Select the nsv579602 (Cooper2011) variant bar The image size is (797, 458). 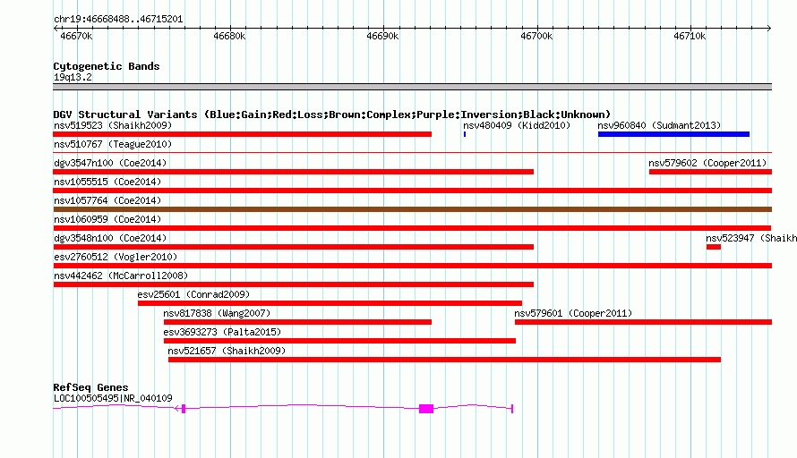(x=710, y=172)
